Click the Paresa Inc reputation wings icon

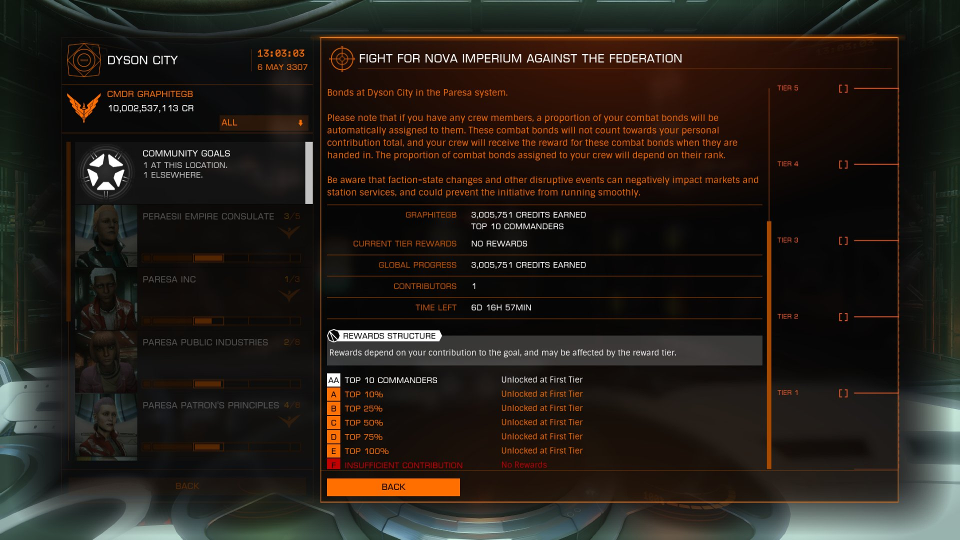pyautogui.click(x=289, y=295)
